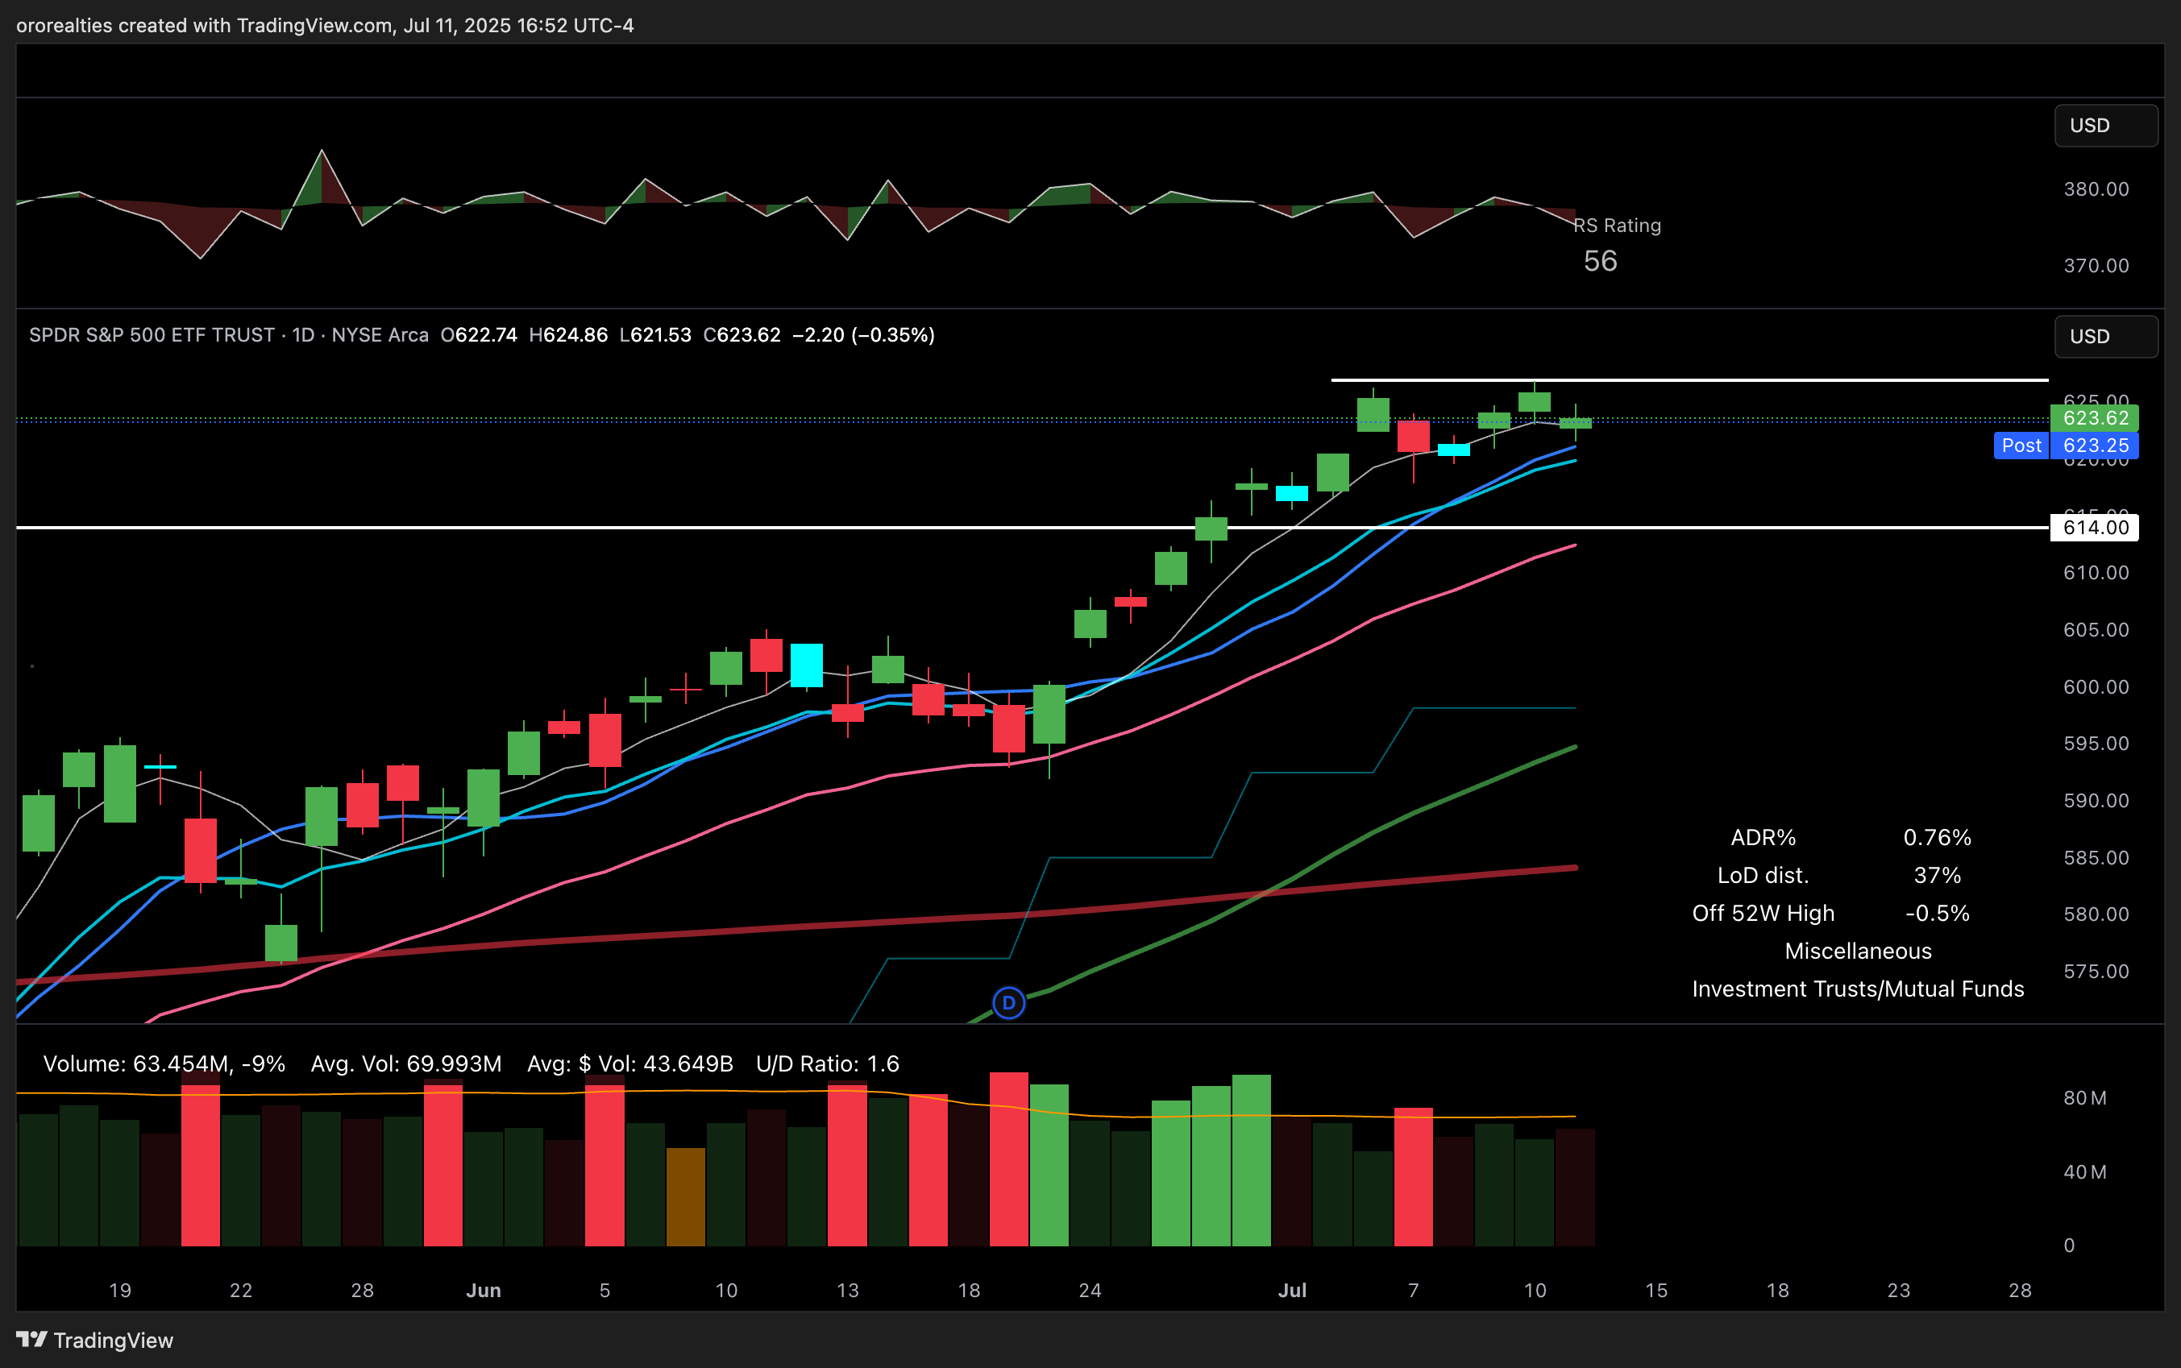
Task: Click the O622.74 open value in legend
Action: [x=479, y=335]
